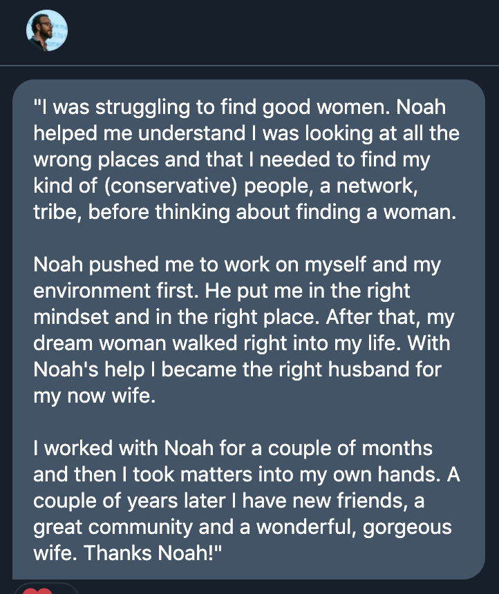Click the text "my now wife."
Image resolution: width=499 pixels, height=594 pixels.
pos(95,396)
